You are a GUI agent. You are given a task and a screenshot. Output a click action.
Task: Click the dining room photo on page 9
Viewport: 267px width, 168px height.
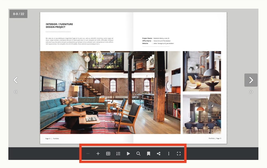(202, 114)
